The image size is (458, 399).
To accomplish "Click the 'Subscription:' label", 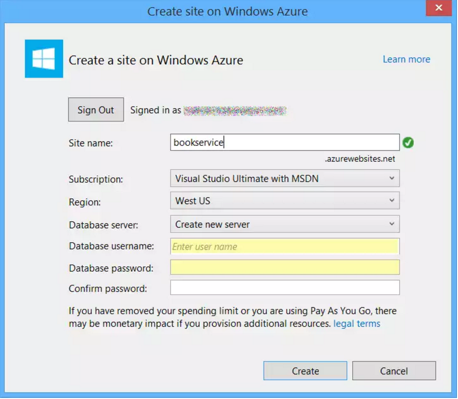I will tap(96, 179).
